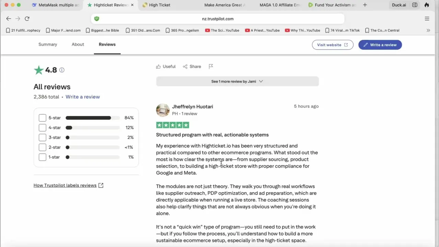Click the green shield security icon

[97, 19]
